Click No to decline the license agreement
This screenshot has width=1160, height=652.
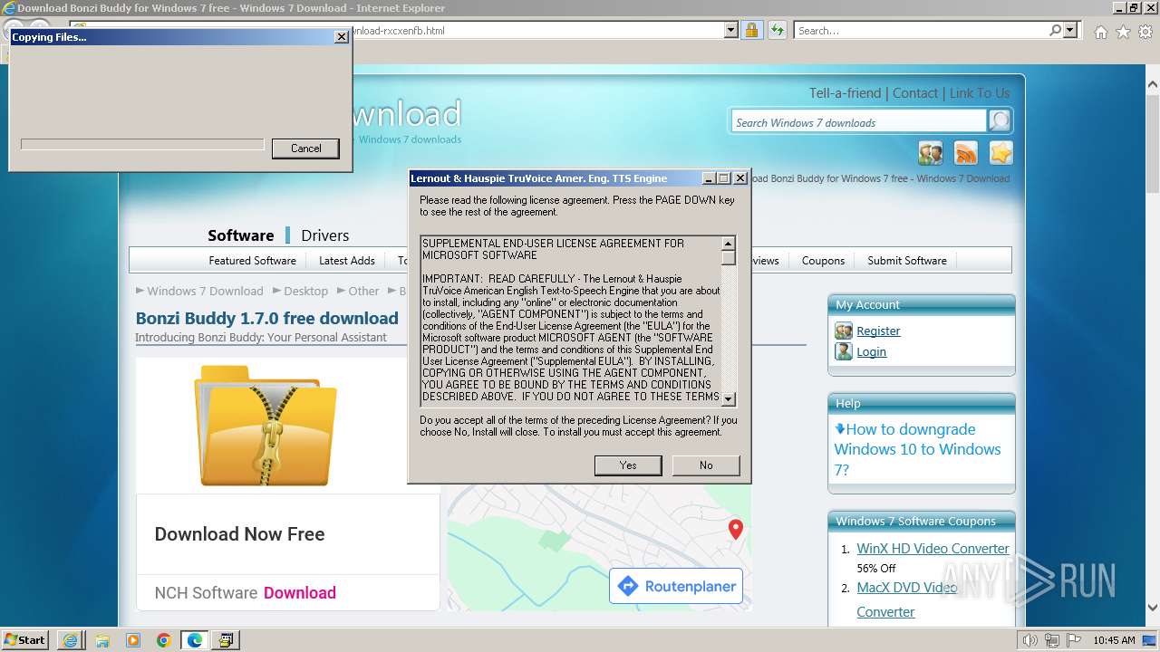pos(706,465)
